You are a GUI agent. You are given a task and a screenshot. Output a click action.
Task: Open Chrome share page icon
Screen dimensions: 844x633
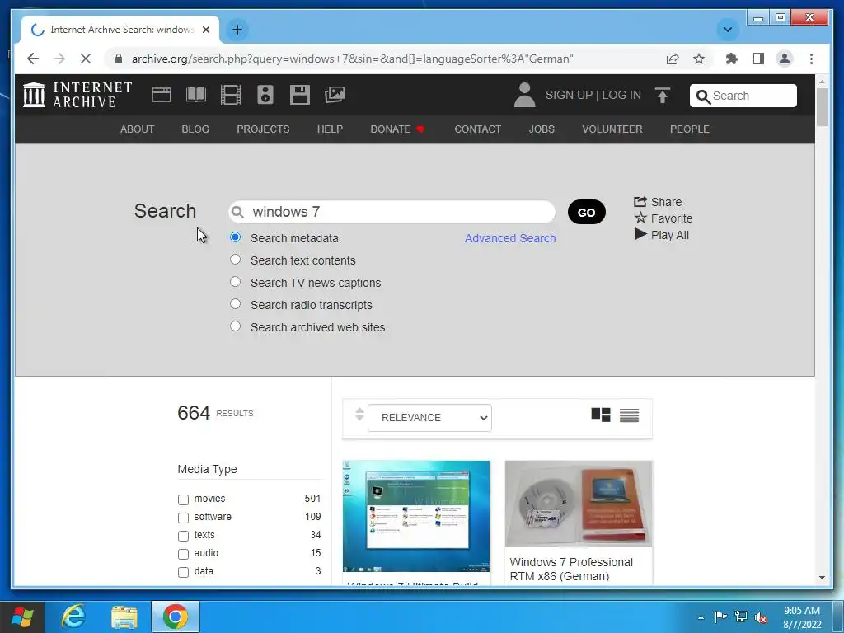tap(673, 59)
